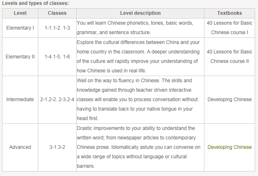Click the classes cell 1-1.1-2. 1-3
Viewport: 258px width, 176px height.
click(x=57, y=28)
